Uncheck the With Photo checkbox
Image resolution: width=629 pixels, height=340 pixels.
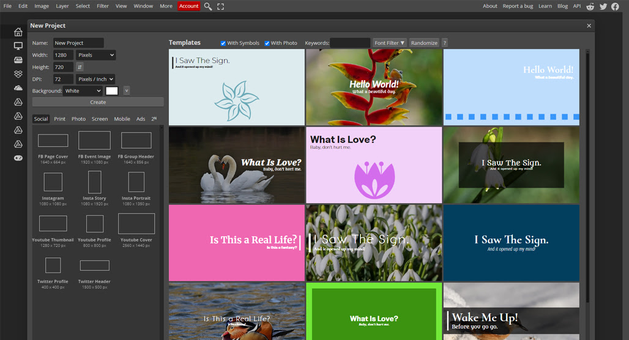(267, 43)
